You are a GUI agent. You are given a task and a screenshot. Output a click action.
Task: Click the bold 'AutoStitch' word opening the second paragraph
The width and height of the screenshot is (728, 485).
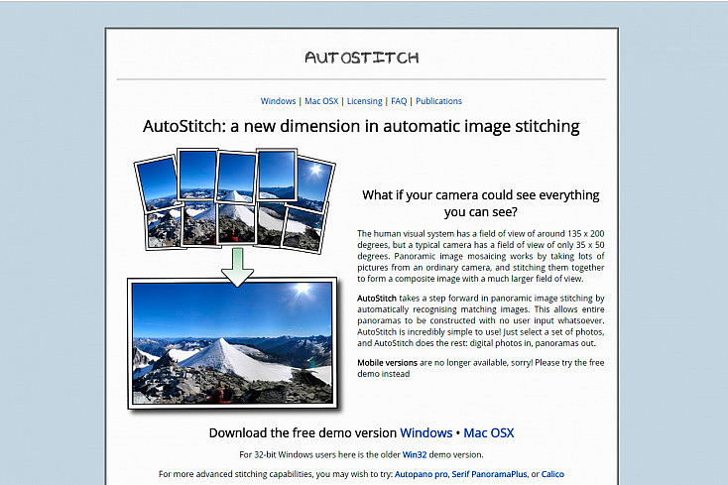[377, 299]
